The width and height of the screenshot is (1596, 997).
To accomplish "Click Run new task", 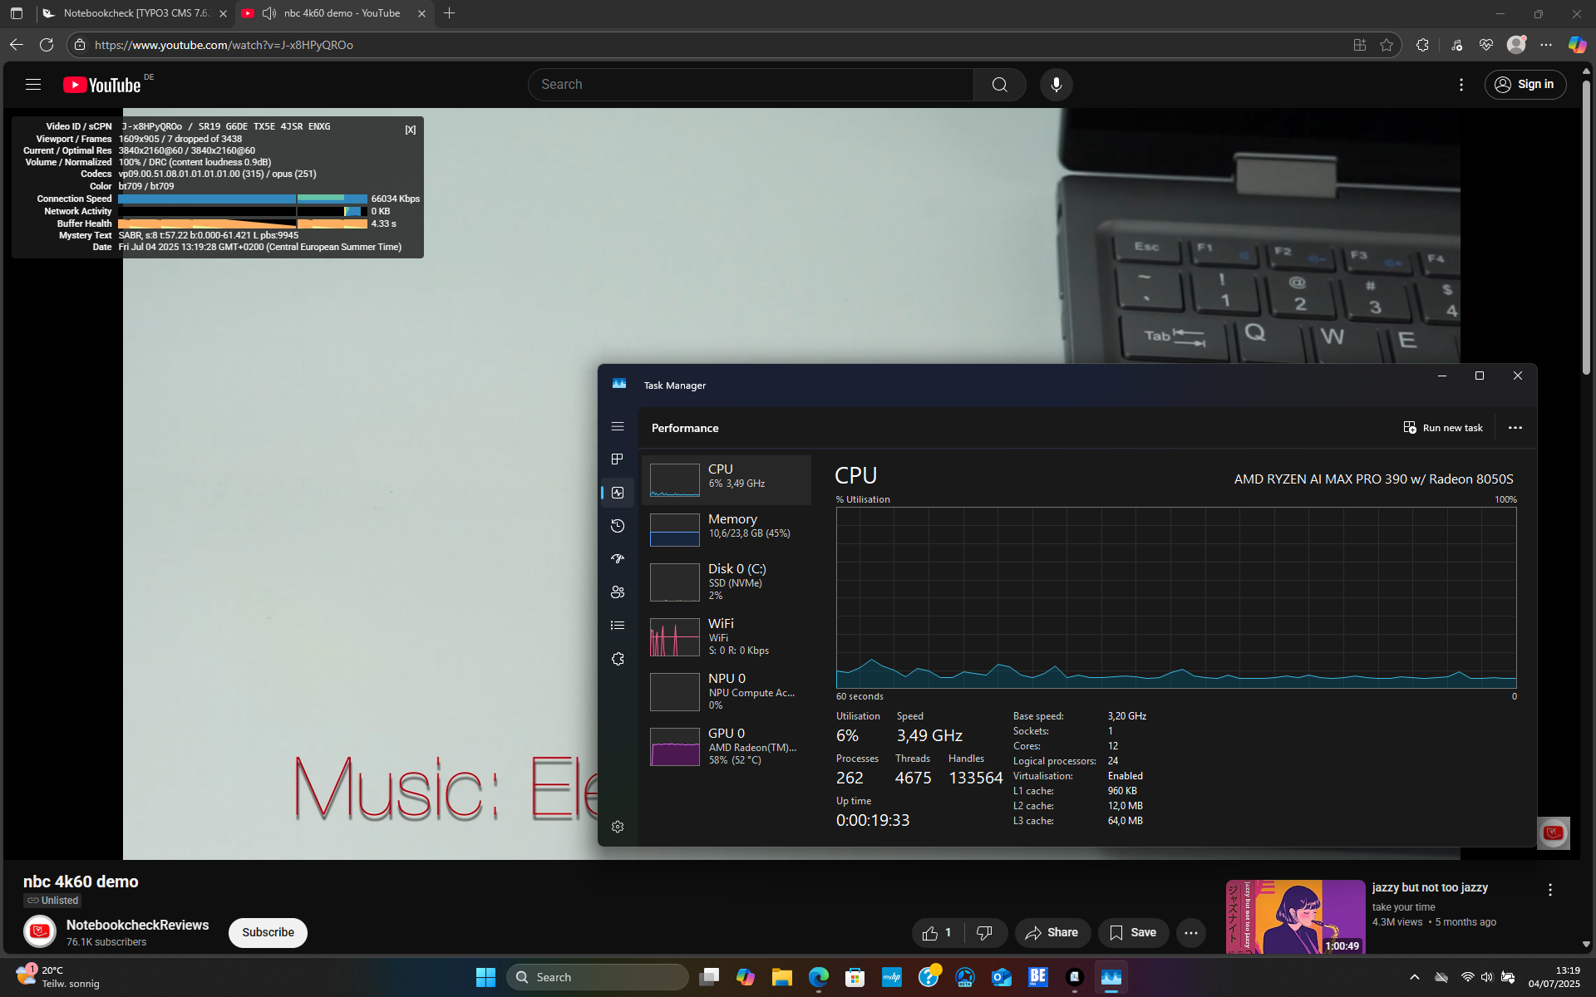I will pyautogui.click(x=1443, y=428).
